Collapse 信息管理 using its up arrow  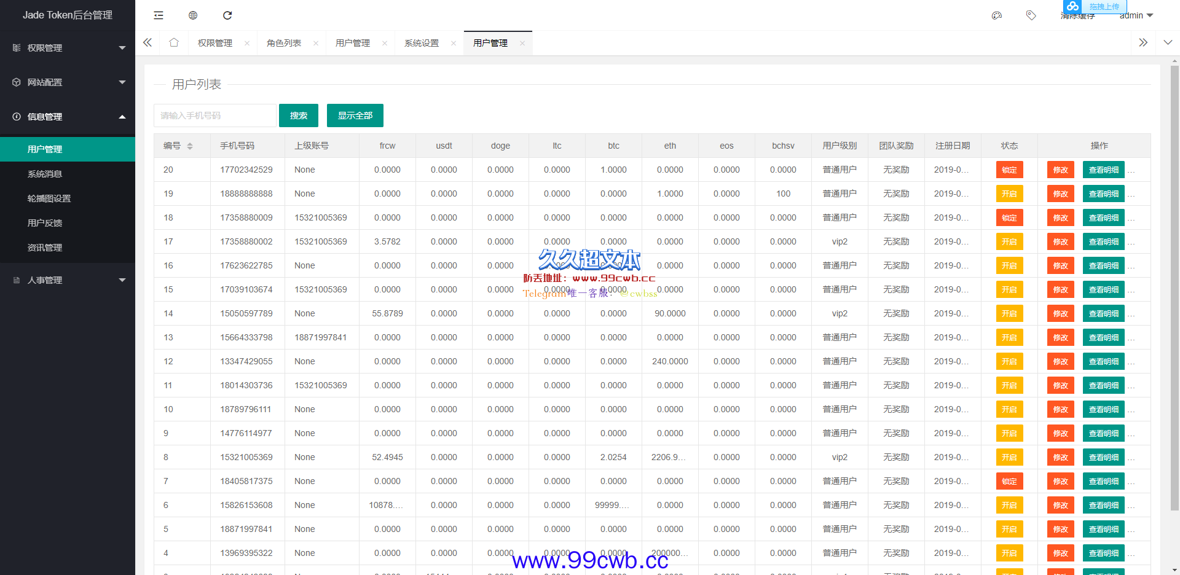[x=122, y=117]
